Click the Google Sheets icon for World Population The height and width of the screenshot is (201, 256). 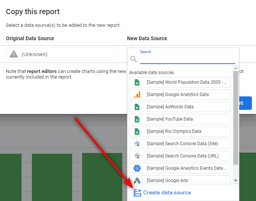[x=137, y=82]
